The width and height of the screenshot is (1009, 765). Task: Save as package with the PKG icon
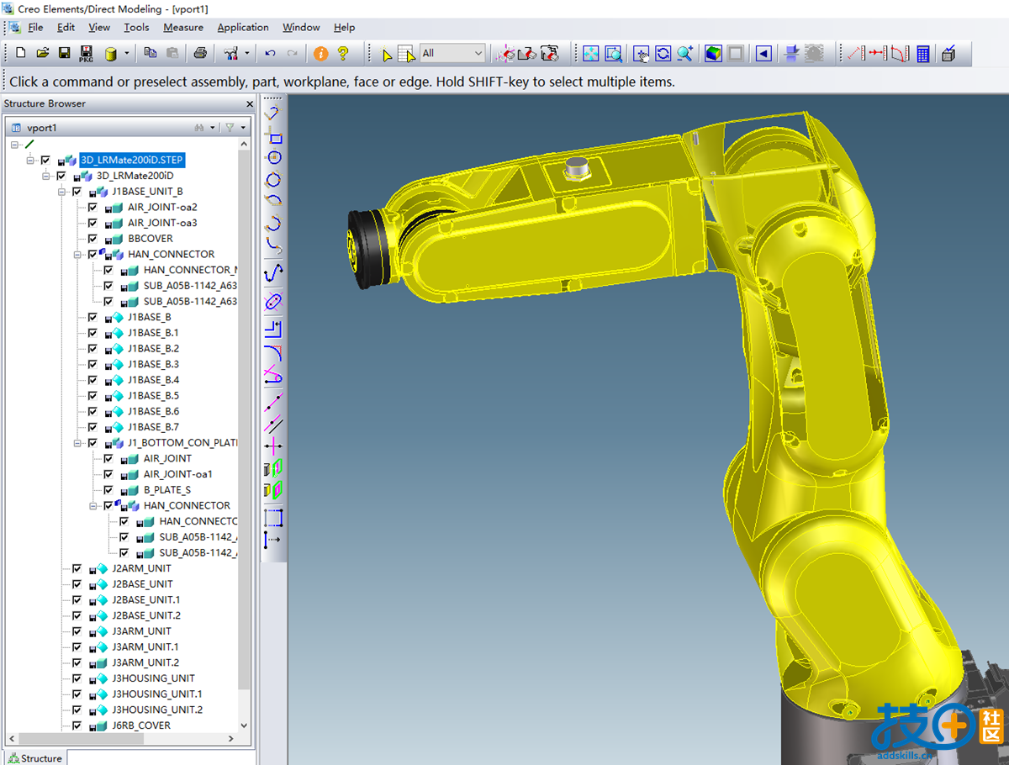pos(86,54)
